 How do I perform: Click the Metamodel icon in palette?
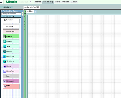[5, 81]
